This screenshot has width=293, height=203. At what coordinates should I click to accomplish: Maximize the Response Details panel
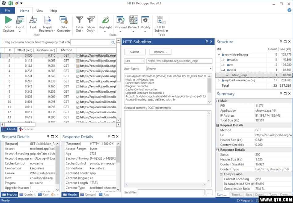pyautogui.click(x=113, y=137)
